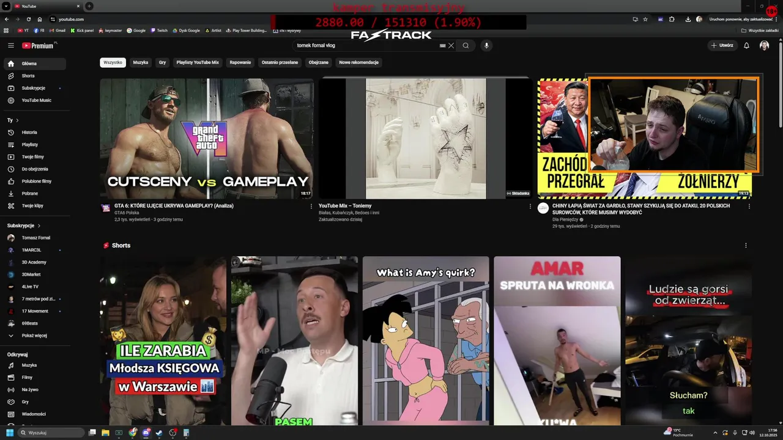Open Twoje klipy in the sidebar
Screen dimensions: 783x440
pyautogui.click(x=34, y=205)
